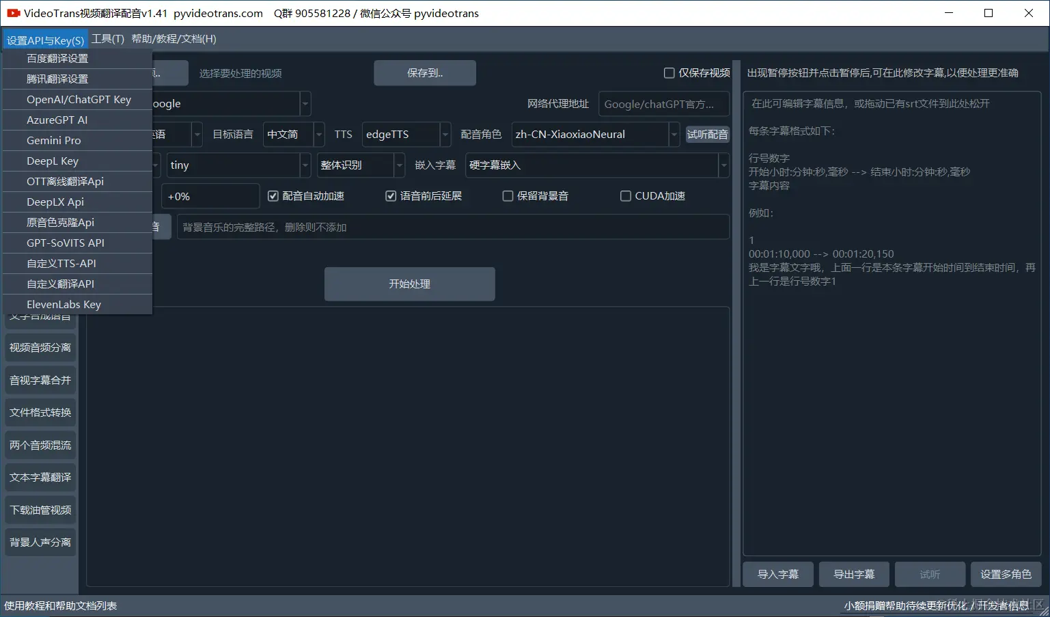Select GPT-SoVITS API menu item
Viewport: 1050px width, 617px height.
click(77, 243)
